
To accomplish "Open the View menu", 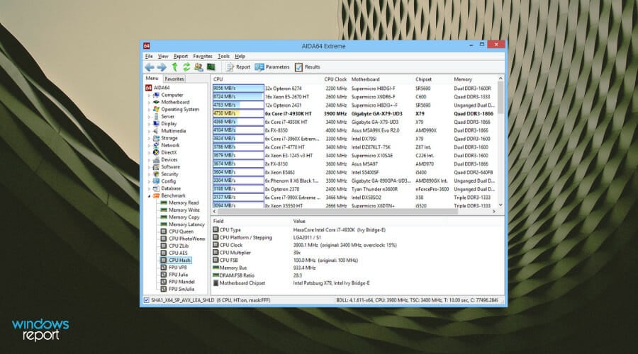I will point(163,56).
